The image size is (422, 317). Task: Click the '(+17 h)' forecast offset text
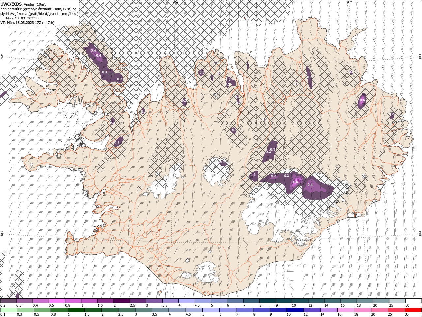pos(48,23)
